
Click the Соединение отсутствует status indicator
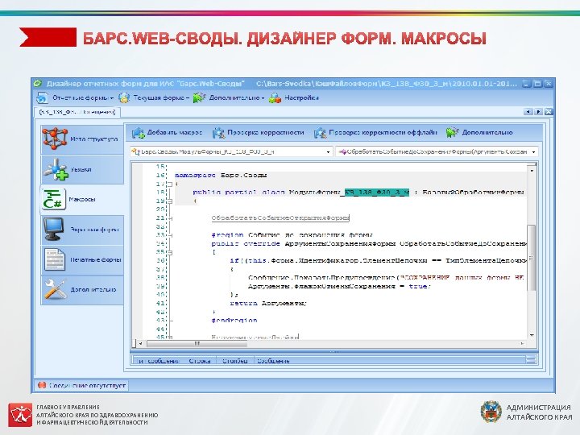click(x=81, y=385)
